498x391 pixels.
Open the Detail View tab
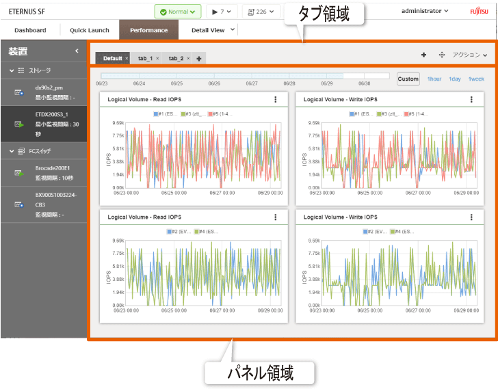208,30
